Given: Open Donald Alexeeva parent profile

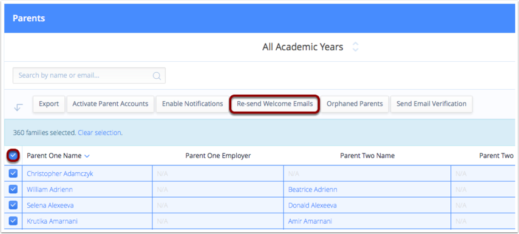Looking at the screenshot, I should point(313,206).
